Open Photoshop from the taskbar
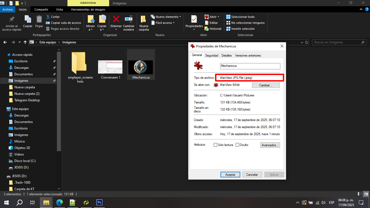The height and width of the screenshot is (208, 370). pos(99,202)
